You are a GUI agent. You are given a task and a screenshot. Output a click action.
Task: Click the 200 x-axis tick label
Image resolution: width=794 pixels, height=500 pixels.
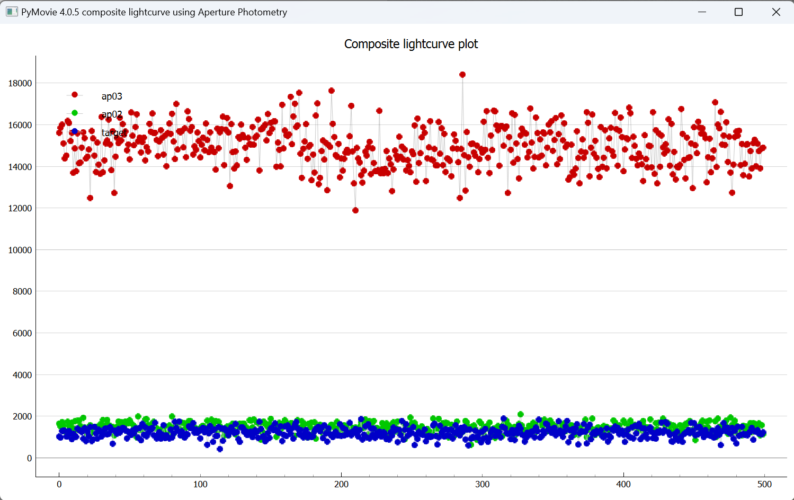coord(342,484)
